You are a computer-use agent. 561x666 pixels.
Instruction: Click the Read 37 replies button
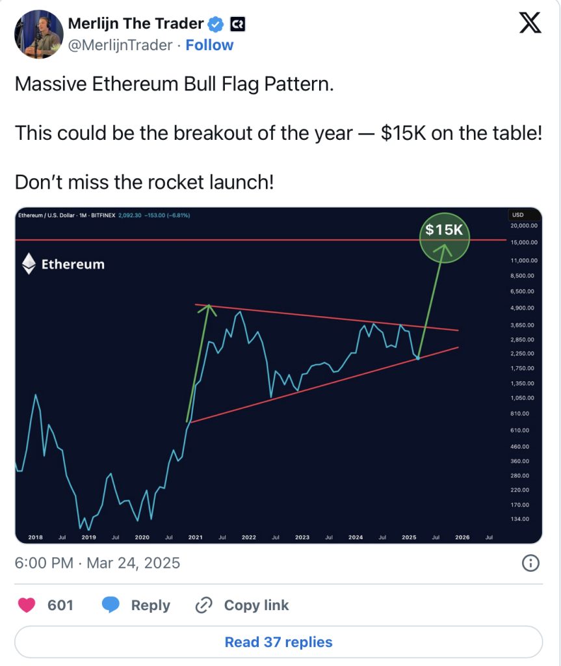tap(279, 642)
